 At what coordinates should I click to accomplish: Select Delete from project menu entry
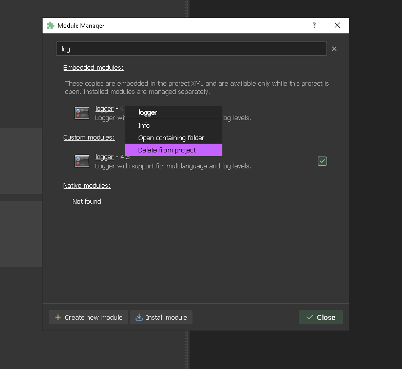[x=174, y=150]
